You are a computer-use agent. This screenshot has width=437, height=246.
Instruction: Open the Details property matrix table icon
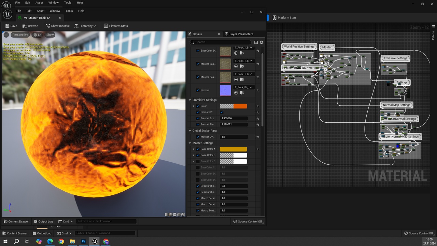[x=256, y=42]
